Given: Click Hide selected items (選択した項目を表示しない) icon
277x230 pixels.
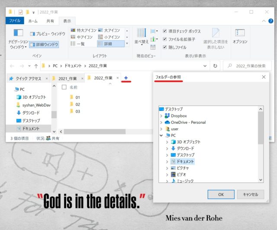Looking at the screenshot, I should [215, 34].
